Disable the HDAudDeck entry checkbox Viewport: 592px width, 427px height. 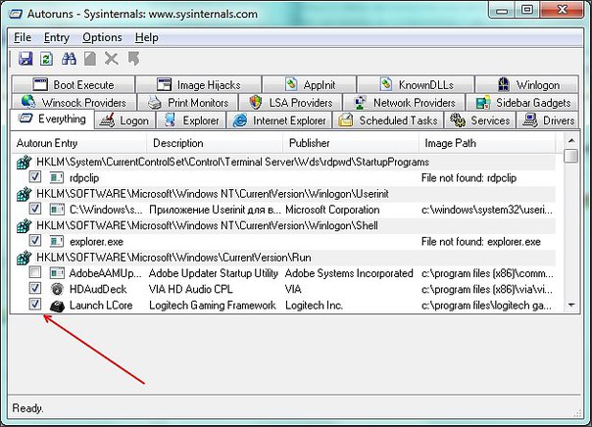click(x=34, y=288)
